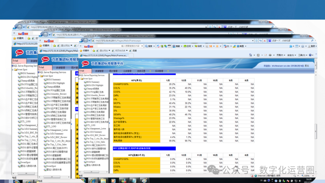Open 建议网站 dropdown in front window

pyautogui.click(x=103, y=51)
